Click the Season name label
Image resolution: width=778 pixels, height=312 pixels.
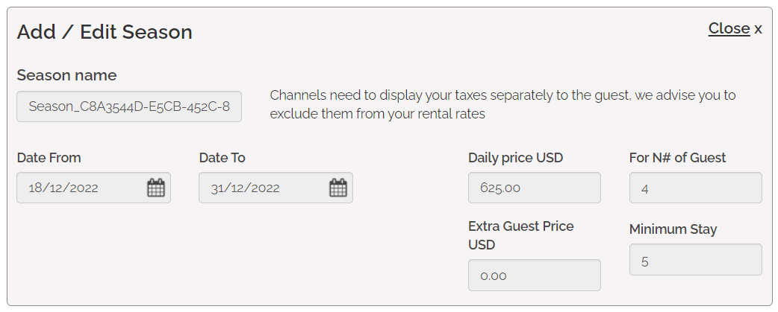tap(66, 75)
